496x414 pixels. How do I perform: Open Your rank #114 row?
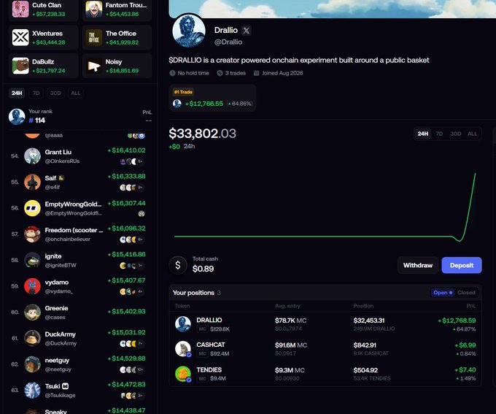81,117
